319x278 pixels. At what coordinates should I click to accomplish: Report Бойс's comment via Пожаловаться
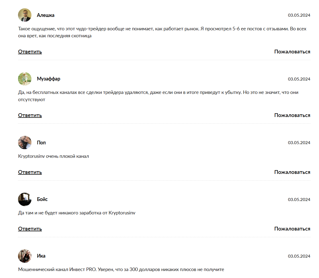pyautogui.click(x=292, y=229)
